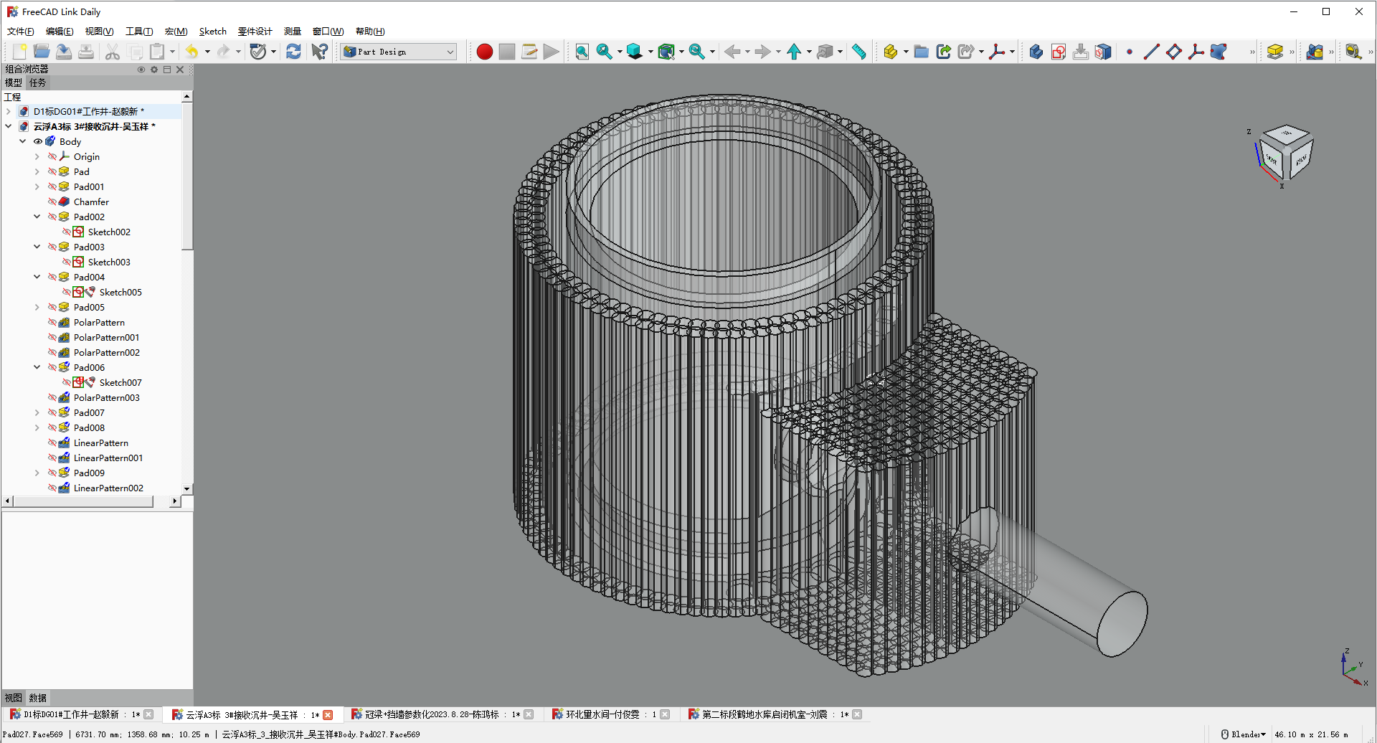This screenshot has width=1377, height=743.
Task: Toggle visibility eye of Body
Action: coord(38,142)
